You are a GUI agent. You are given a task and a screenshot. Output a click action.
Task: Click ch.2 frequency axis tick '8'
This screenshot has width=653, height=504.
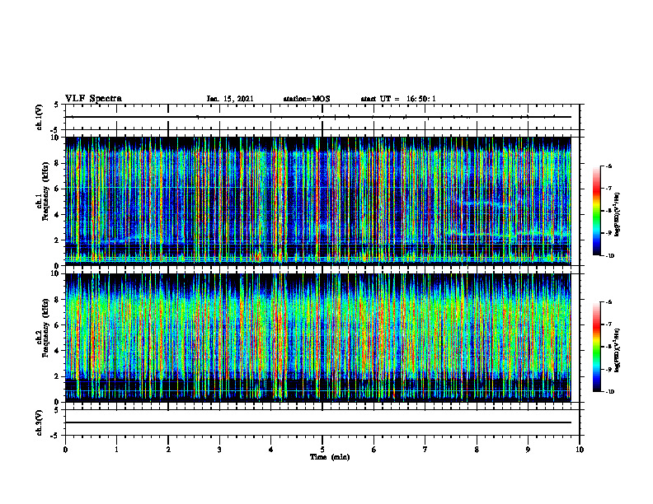pos(58,300)
